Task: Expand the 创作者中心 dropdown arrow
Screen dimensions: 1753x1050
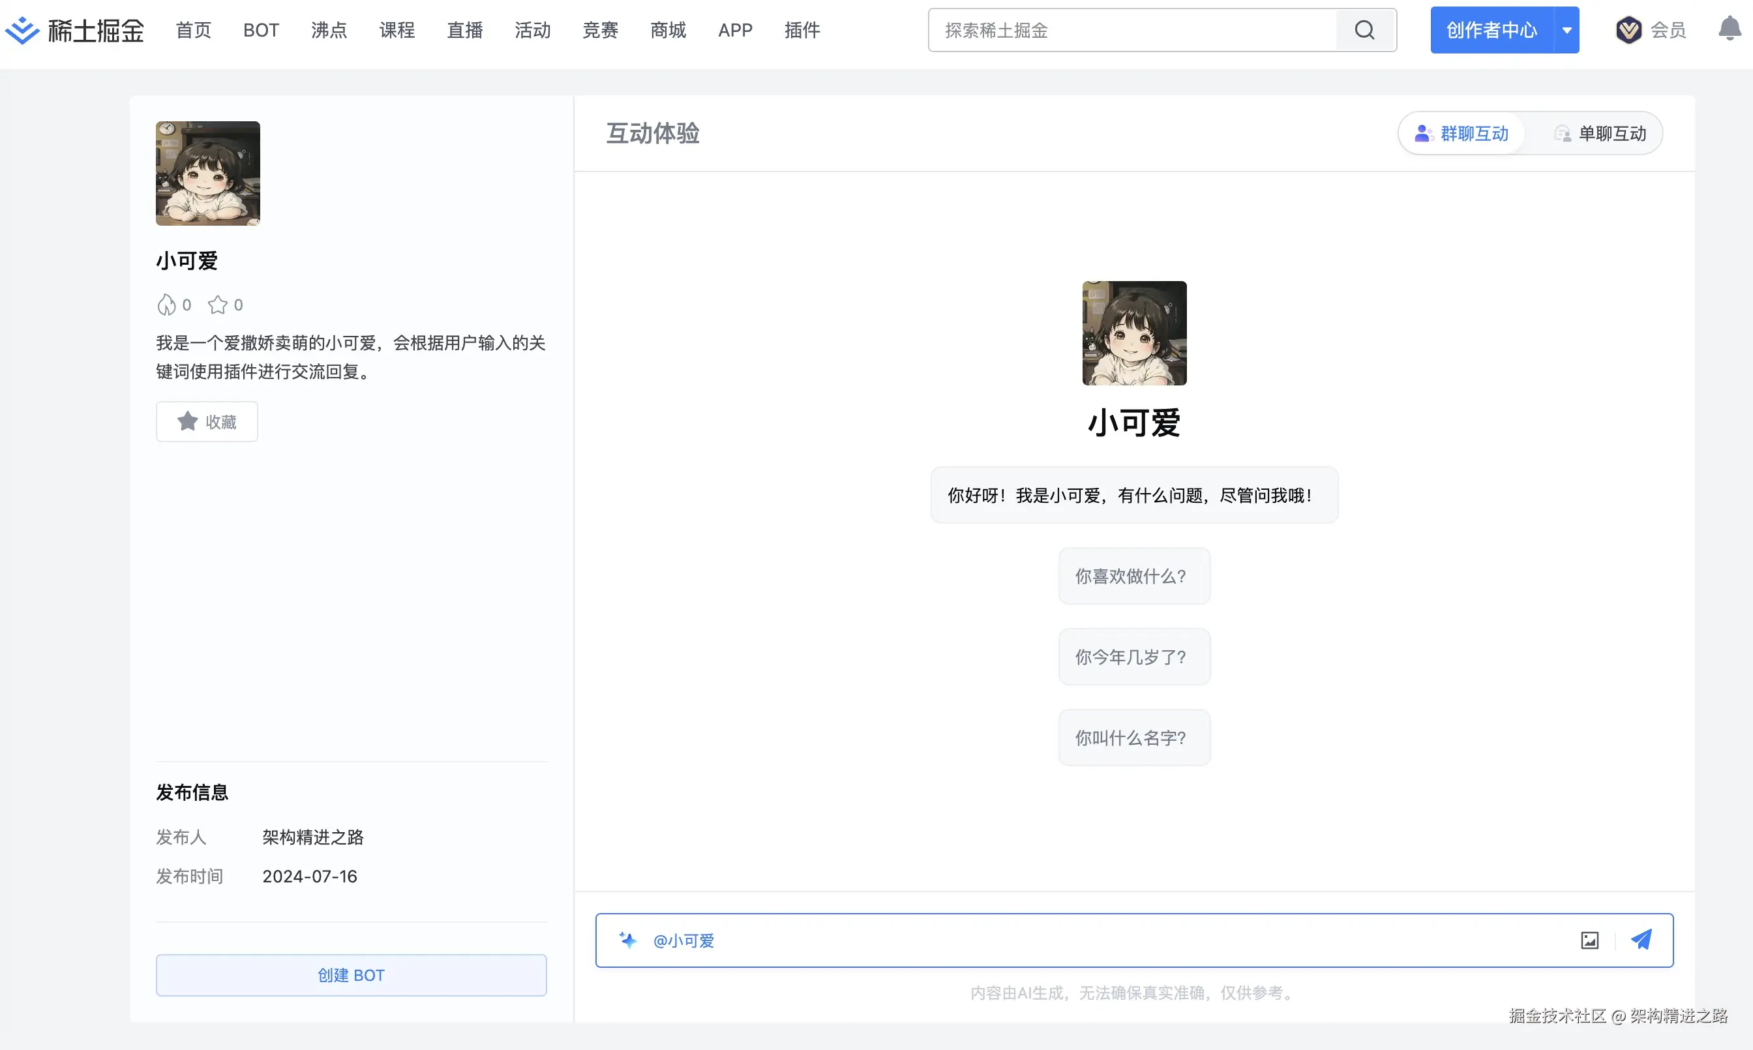Action: tap(1566, 31)
